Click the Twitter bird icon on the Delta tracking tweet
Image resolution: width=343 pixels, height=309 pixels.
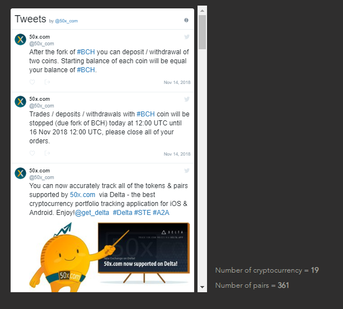tap(187, 171)
